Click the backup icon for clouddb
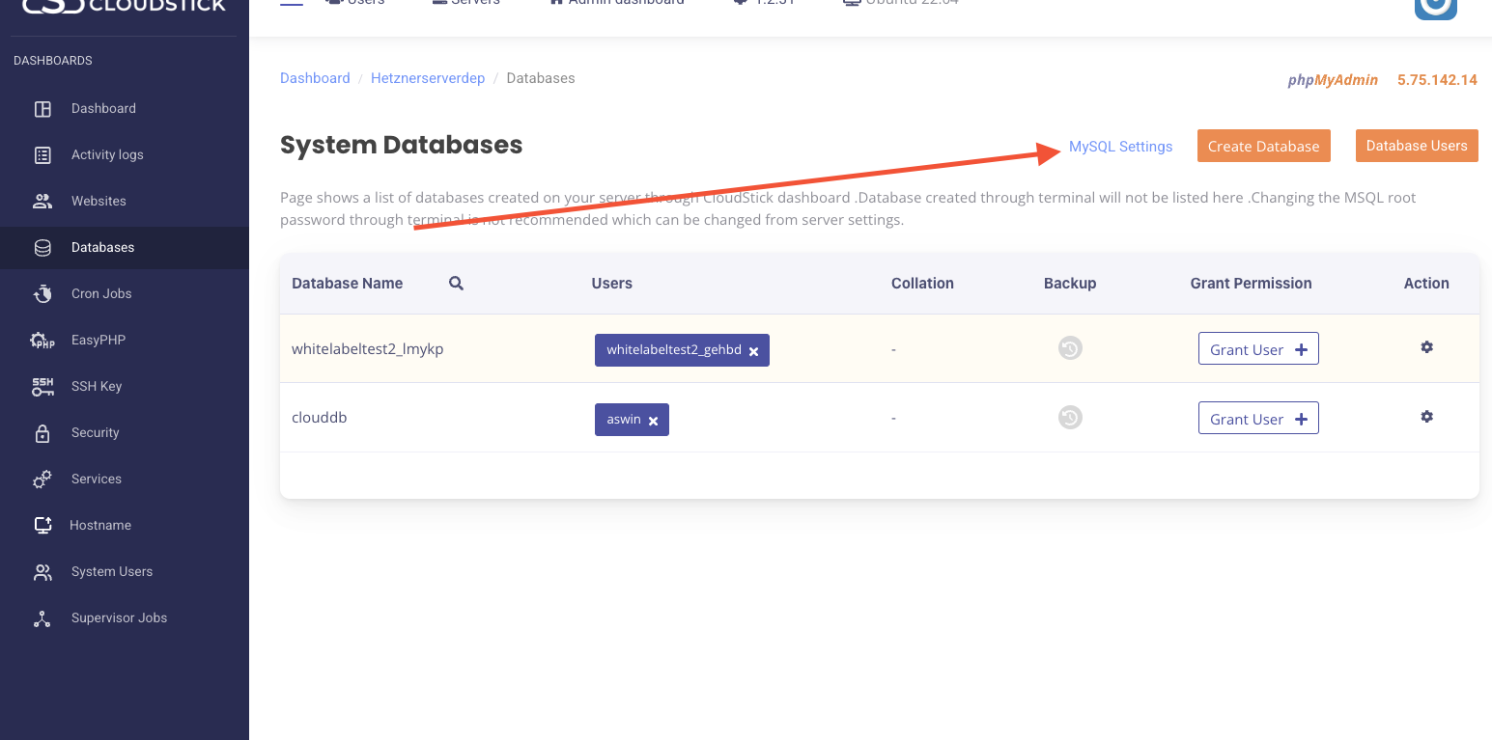 pyautogui.click(x=1069, y=417)
